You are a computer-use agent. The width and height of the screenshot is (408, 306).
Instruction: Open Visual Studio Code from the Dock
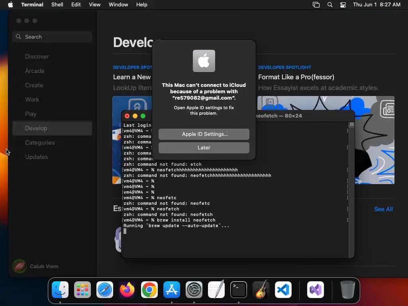(283, 290)
